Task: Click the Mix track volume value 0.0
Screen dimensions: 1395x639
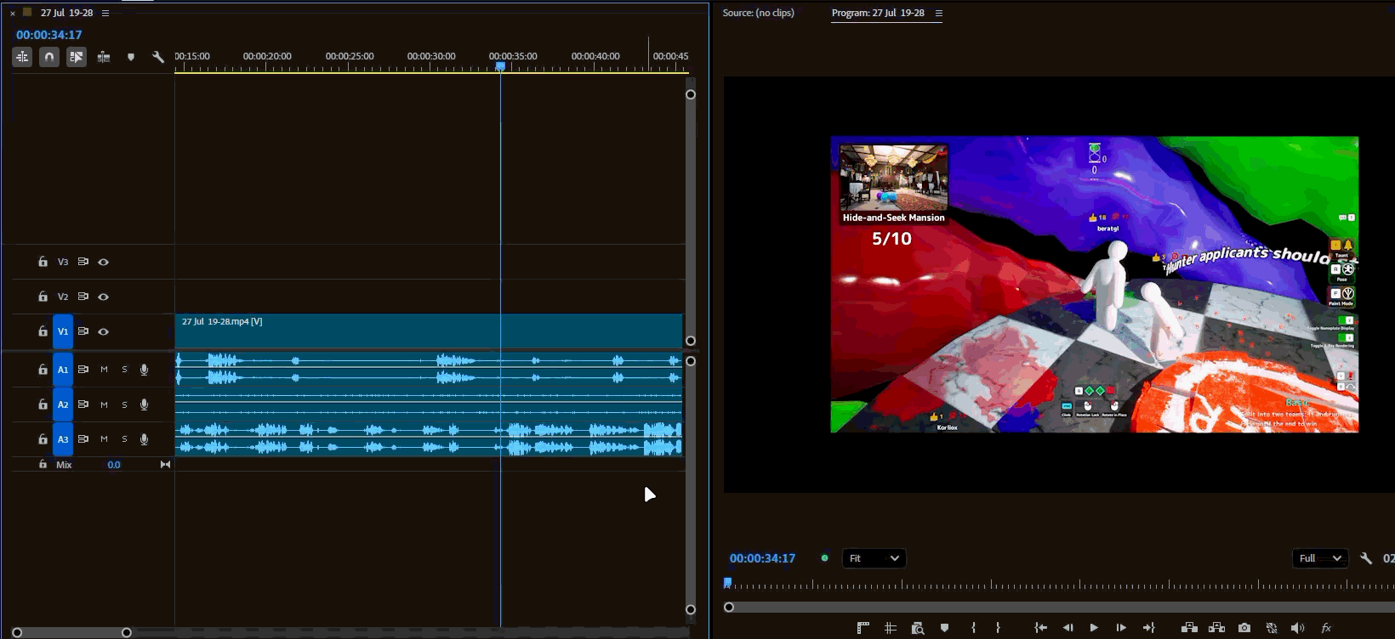Action: pos(114,465)
